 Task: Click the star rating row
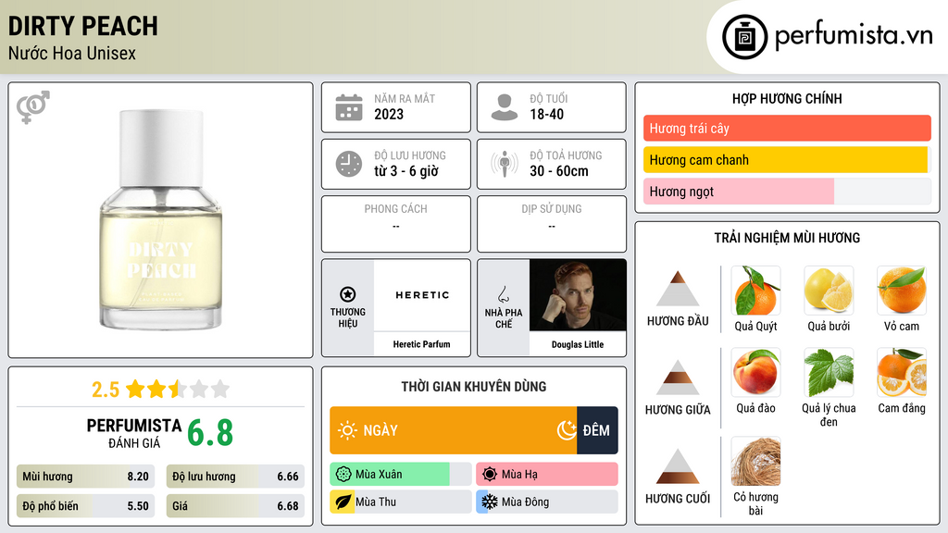click(178, 389)
